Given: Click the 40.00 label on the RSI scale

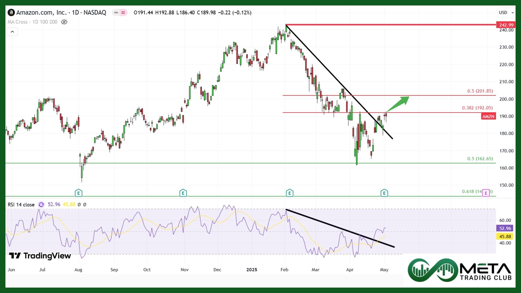Looking at the screenshot, I should click(505, 243).
